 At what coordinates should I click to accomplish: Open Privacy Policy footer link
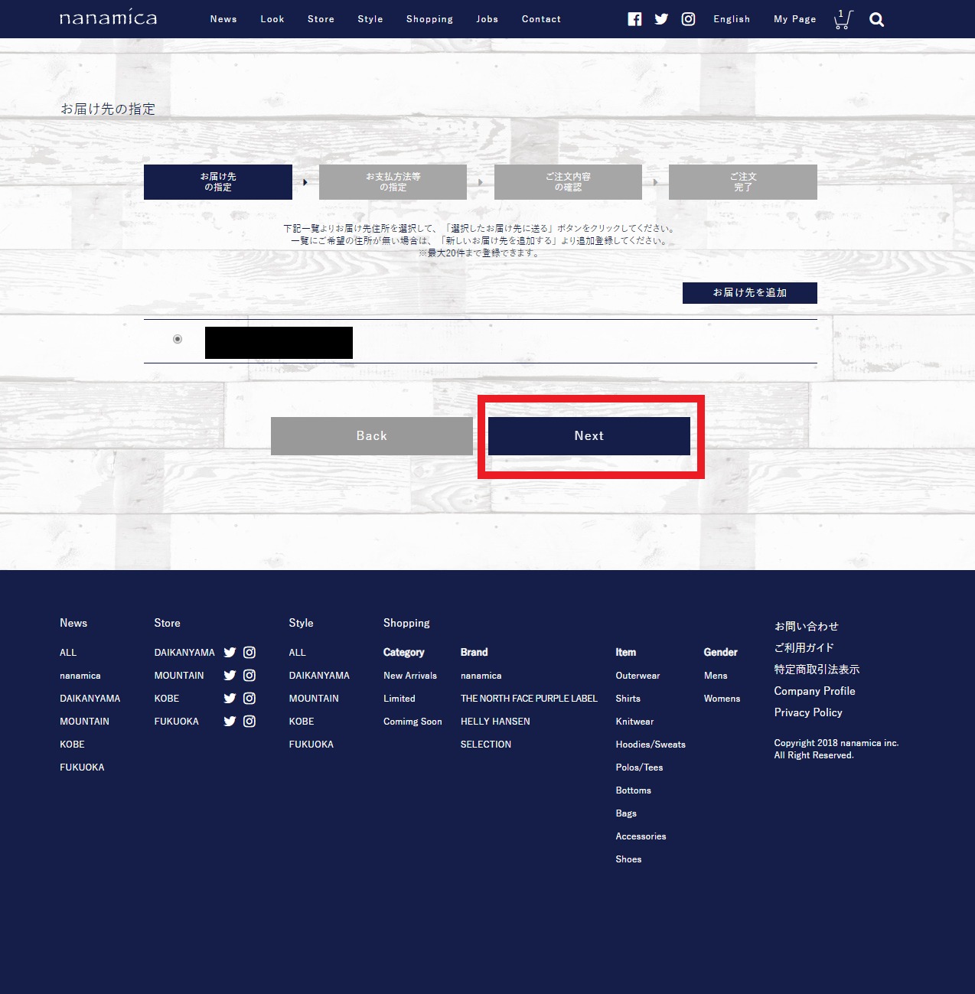pos(808,712)
